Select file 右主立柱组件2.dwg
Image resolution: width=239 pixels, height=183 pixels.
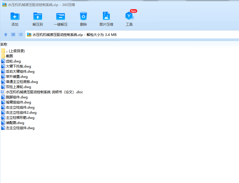pos(19,113)
